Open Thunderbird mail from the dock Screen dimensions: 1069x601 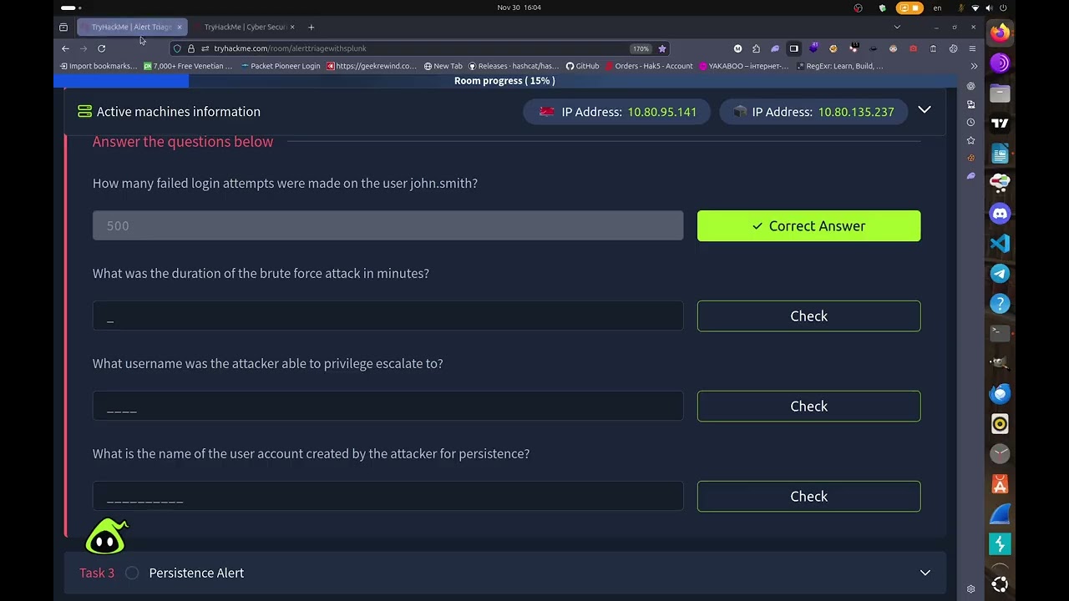[1000, 394]
